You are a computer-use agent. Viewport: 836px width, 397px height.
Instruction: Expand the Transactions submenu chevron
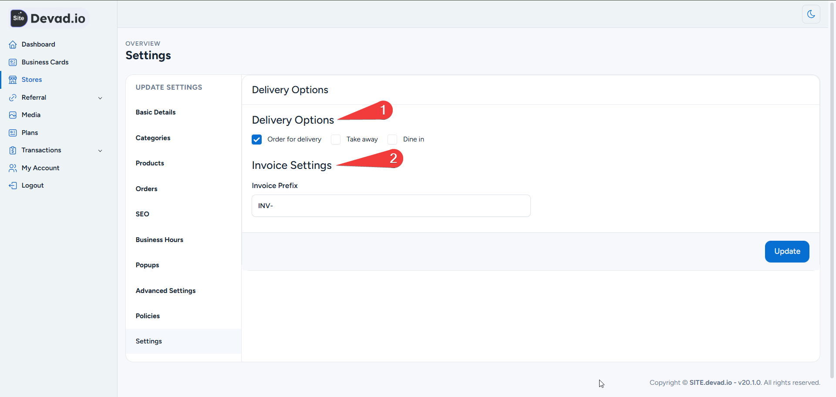[x=100, y=151]
